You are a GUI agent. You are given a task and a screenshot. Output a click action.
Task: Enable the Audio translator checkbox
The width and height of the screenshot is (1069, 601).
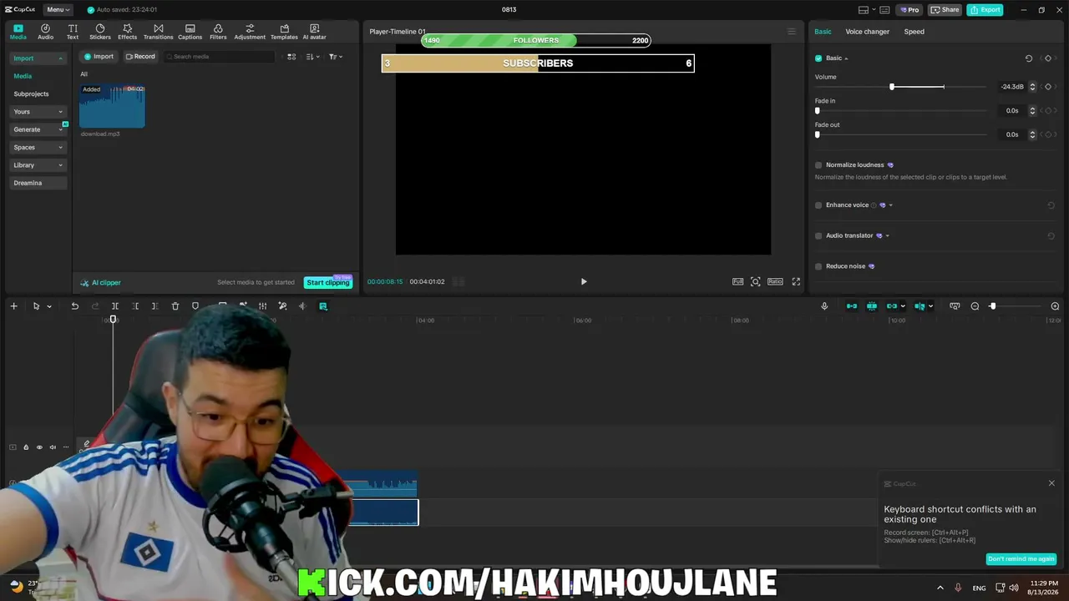[x=818, y=235]
